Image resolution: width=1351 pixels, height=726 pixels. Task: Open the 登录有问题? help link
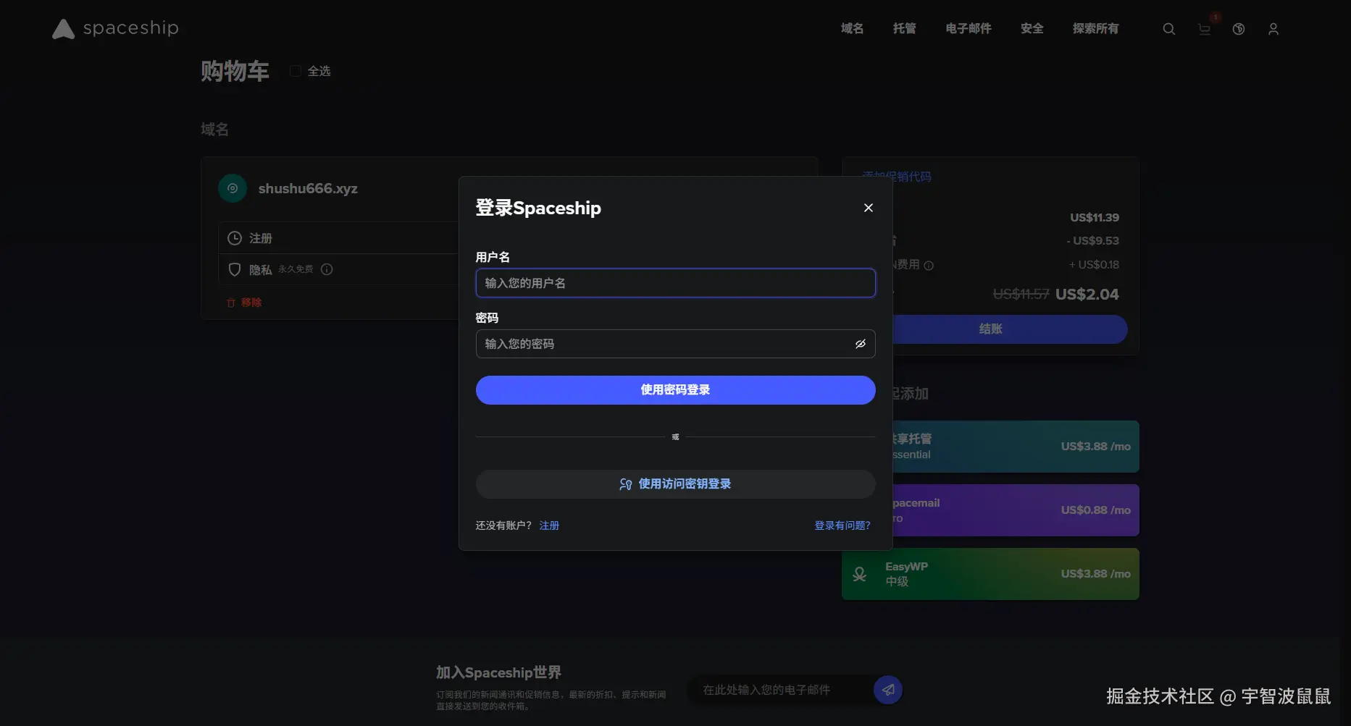(842, 525)
